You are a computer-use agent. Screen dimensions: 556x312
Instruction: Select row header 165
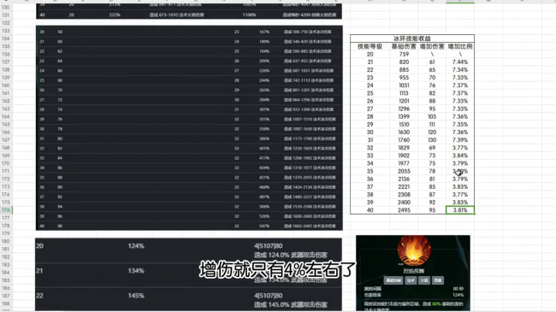point(6,125)
